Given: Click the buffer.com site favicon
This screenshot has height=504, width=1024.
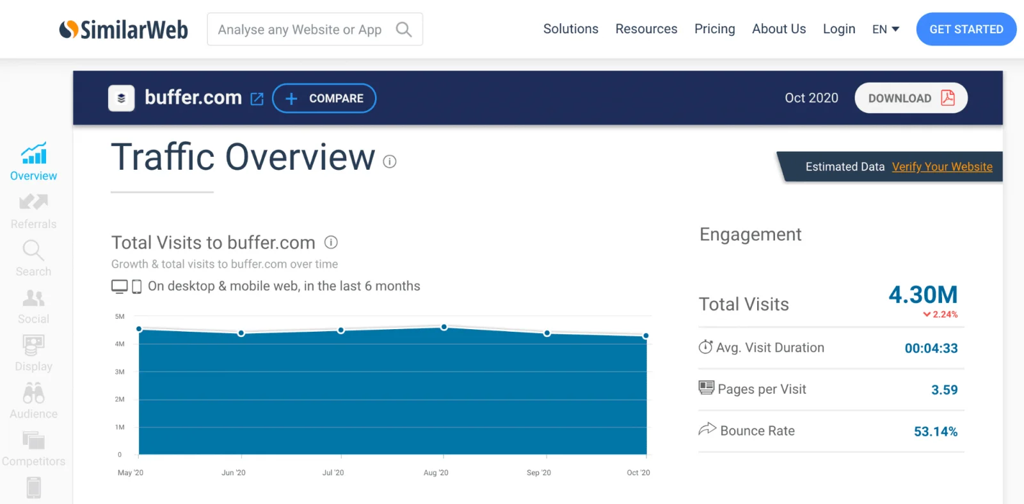Looking at the screenshot, I should point(122,99).
